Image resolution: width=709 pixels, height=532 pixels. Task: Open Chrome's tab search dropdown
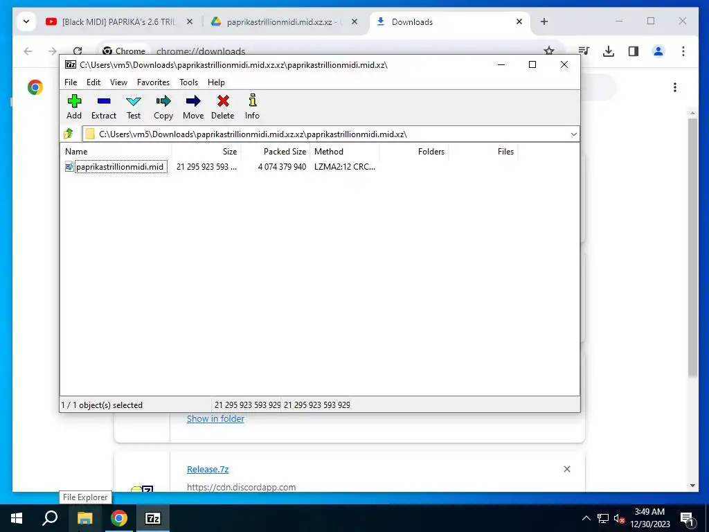[x=26, y=21]
